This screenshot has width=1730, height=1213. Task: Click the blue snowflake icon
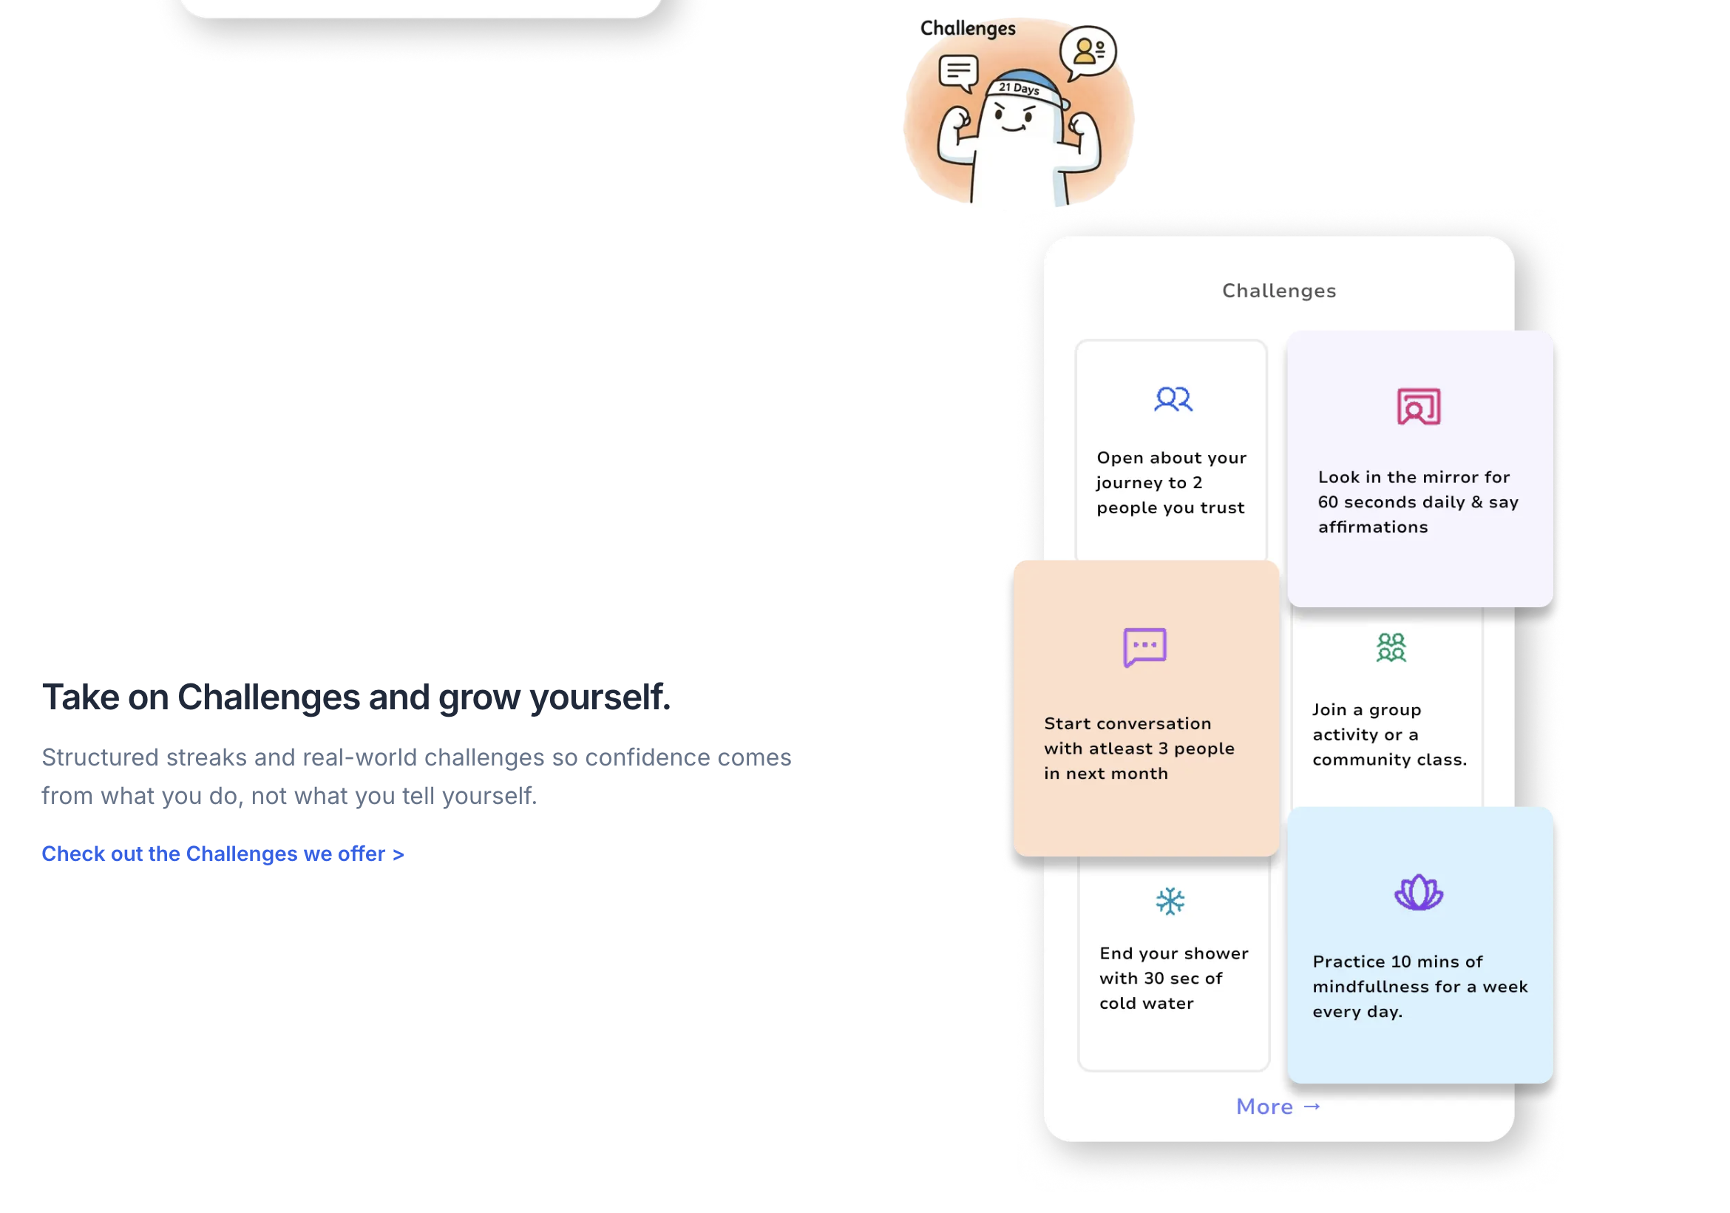[1170, 901]
